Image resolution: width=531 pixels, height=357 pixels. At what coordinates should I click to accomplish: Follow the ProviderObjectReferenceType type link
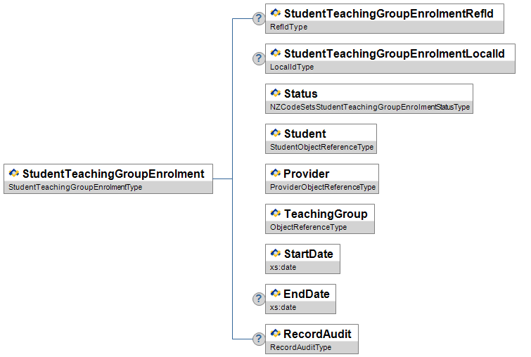[x=323, y=188]
